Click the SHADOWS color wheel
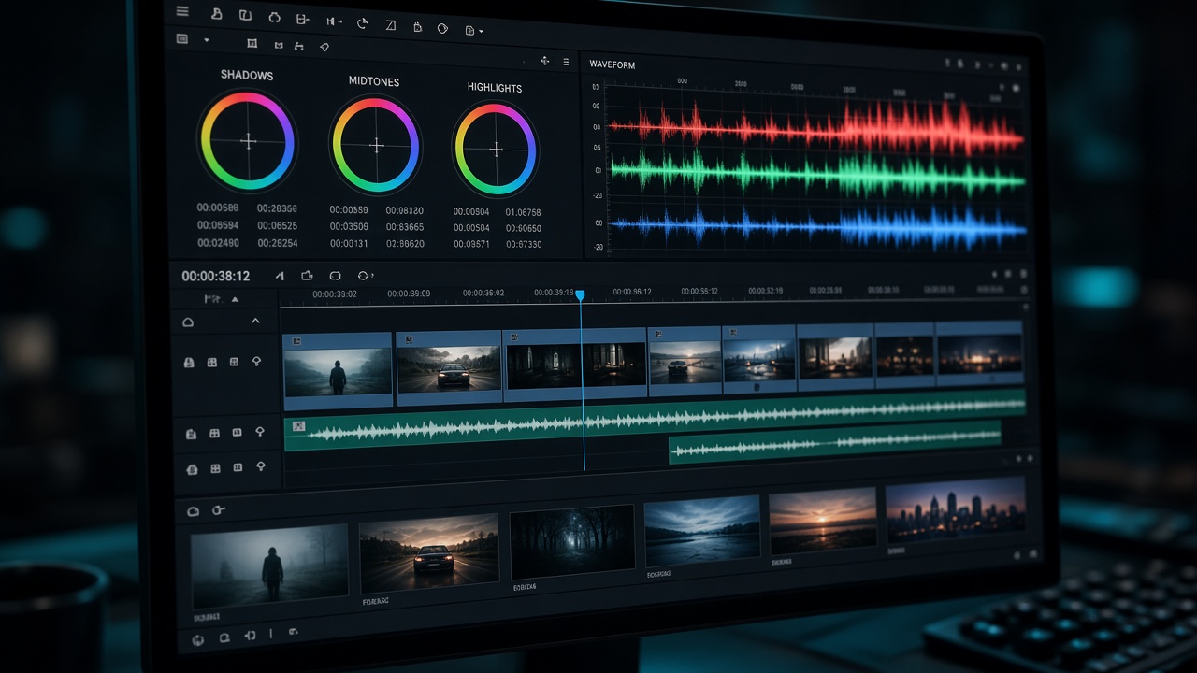The image size is (1197, 673). pos(248,141)
